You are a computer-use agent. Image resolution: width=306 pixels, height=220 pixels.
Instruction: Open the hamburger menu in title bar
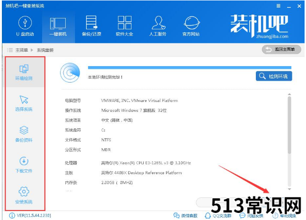[279, 6]
